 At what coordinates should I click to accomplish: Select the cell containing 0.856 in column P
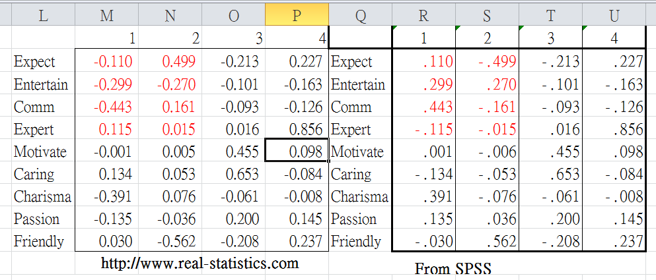(x=297, y=129)
